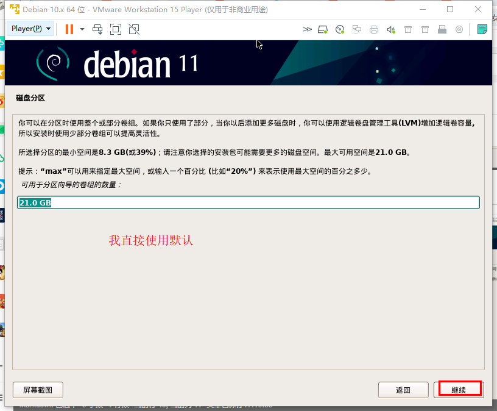This screenshot has width=497, height=411.
Task: Click the 可用于分区向导的卷组的数量 label
Action: click(71, 185)
